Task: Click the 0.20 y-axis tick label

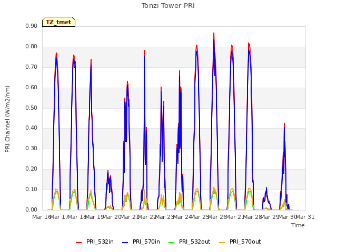Action: (32, 169)
